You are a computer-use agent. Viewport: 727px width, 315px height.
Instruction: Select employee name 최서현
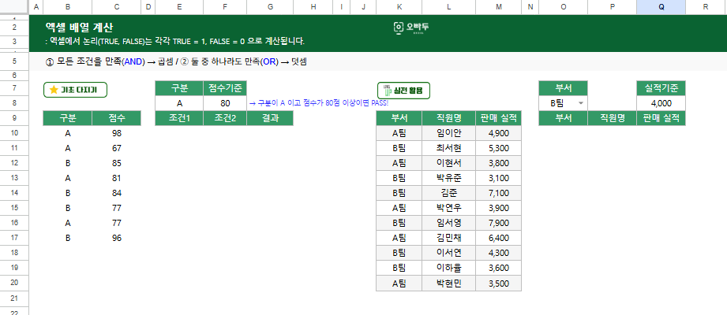coord(449,149)
